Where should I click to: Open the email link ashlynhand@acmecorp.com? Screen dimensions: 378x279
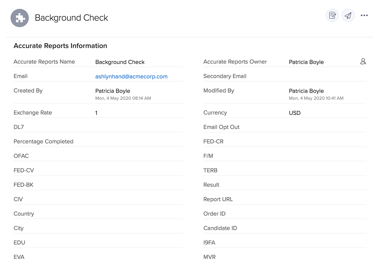[131, 76]
